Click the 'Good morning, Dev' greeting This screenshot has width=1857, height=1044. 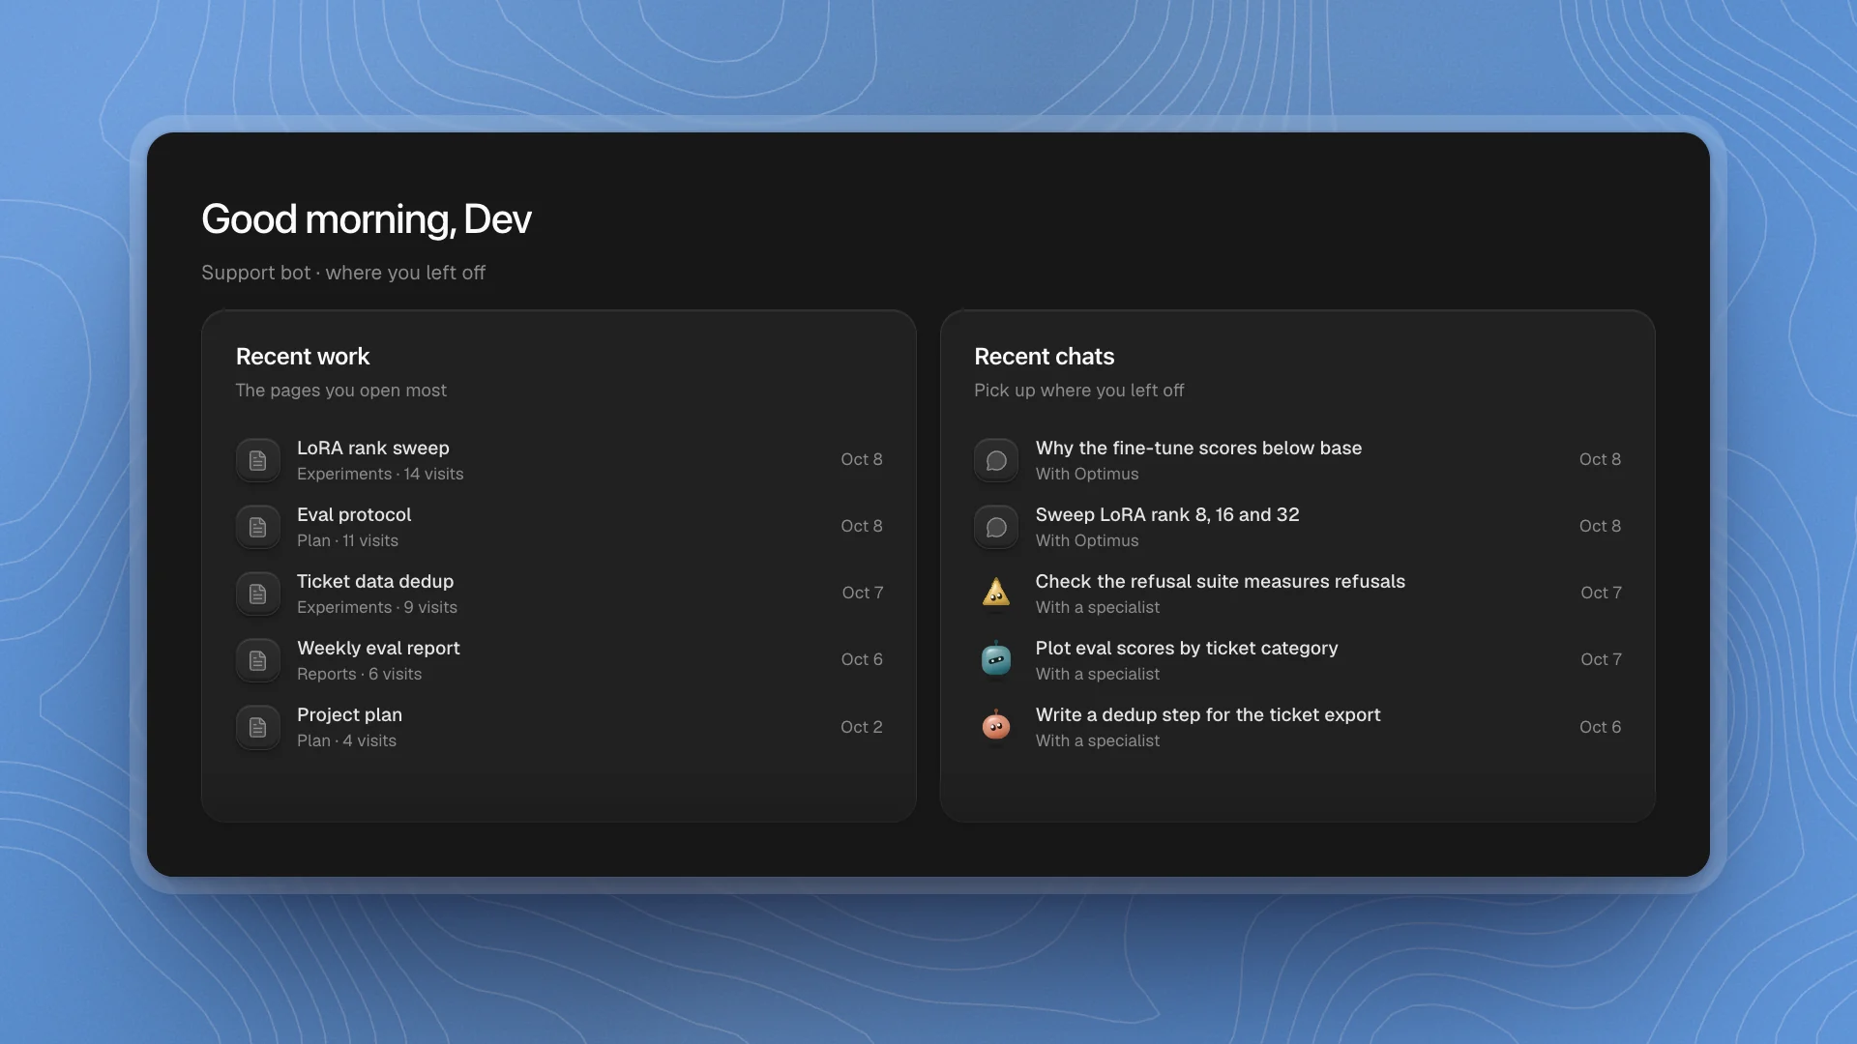point(367,219)
